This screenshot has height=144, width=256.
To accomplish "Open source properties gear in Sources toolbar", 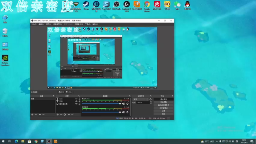I will (65, 115).
